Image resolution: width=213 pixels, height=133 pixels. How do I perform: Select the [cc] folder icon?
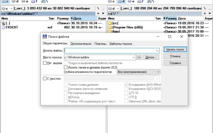[x=110, y=23]
